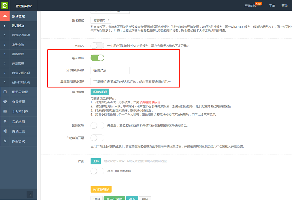Click the green logo icon in header

pyautogui.click(x=5, y=5)
